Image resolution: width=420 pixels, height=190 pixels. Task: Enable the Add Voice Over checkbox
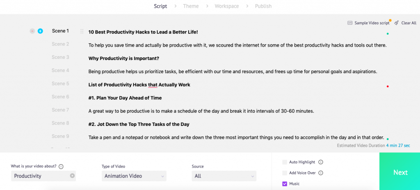coord(285,173)
